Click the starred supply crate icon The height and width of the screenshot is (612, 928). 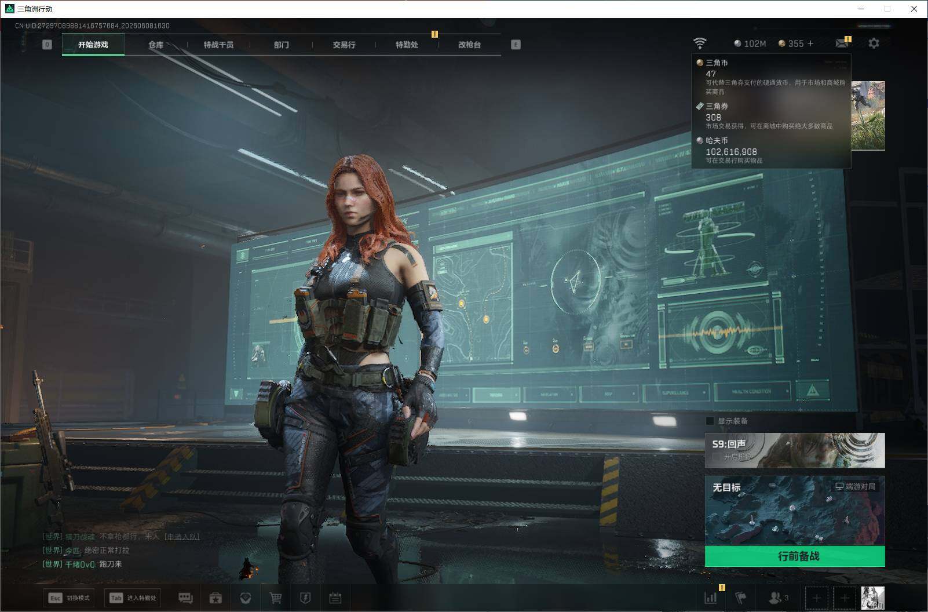215,598
